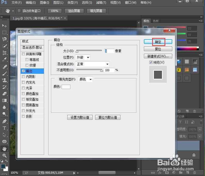This screenshot has width=205, height=176.
Task: Open the 编辑 menu
Action: (31, 3)
